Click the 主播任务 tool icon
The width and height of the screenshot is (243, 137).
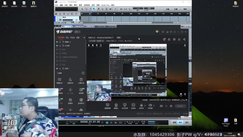[x=81, y=81]
